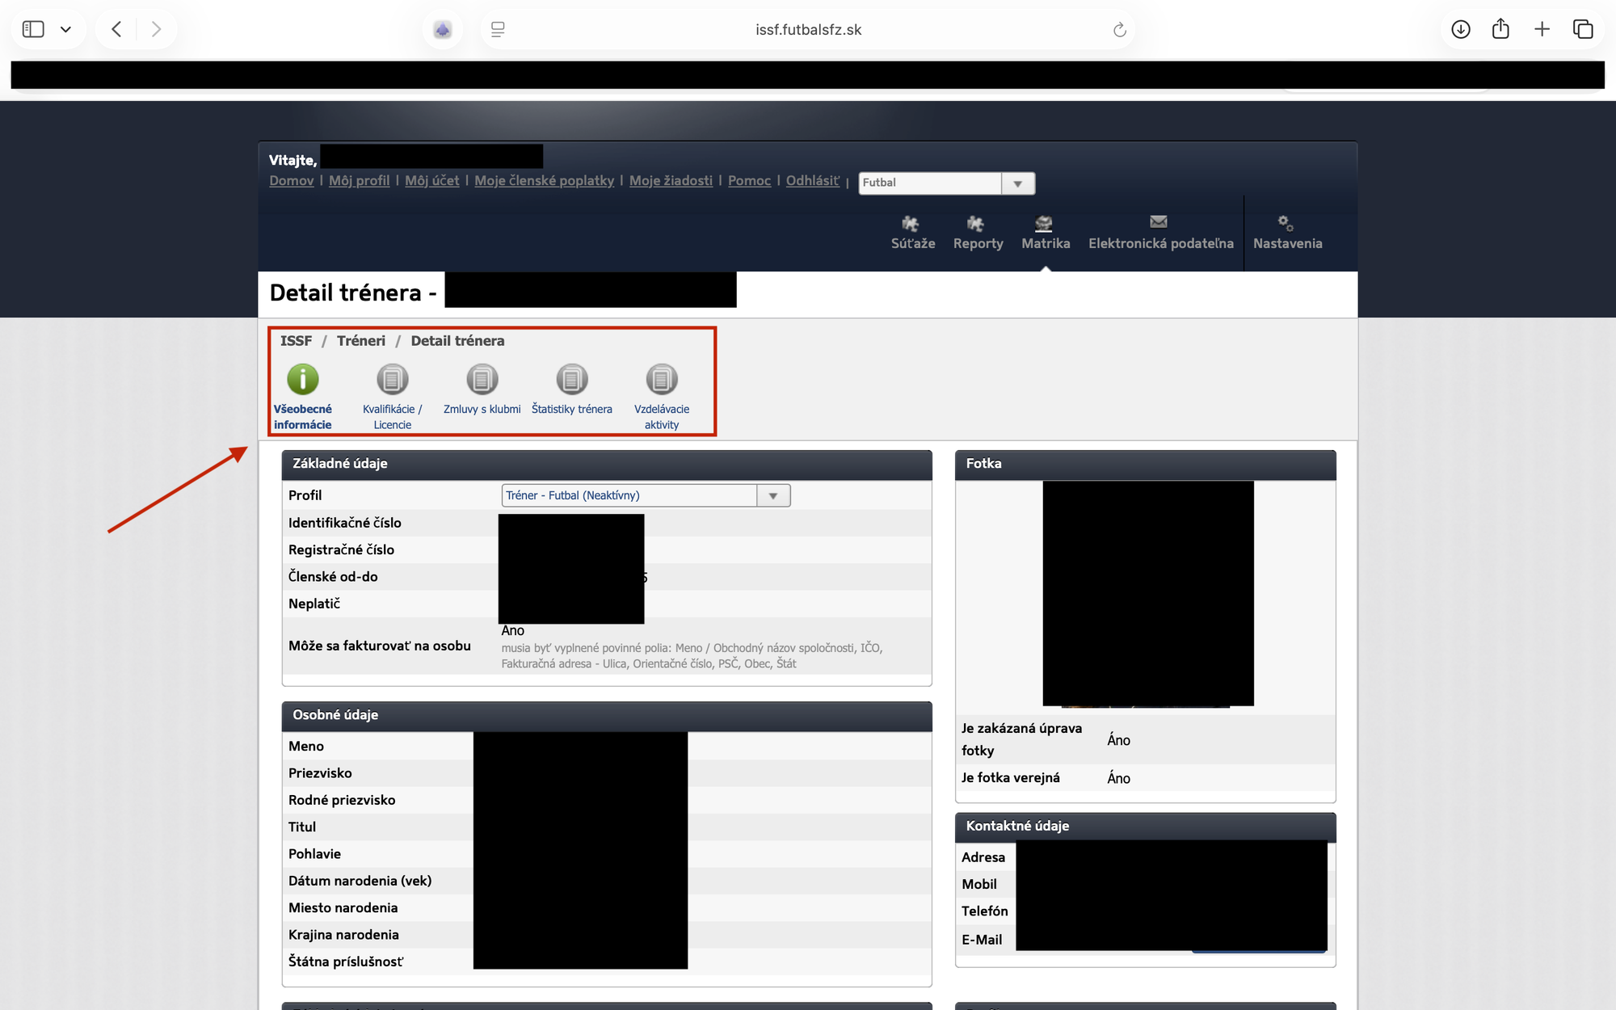
Task: Open Safari sidebar chevron dropdown
Action: 66,30
